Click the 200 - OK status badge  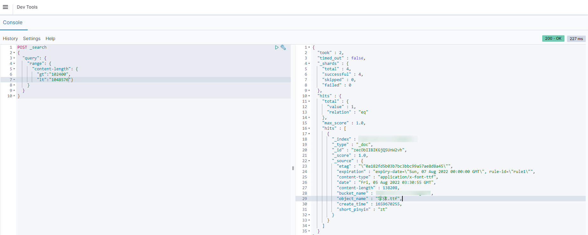click(553, 38)
